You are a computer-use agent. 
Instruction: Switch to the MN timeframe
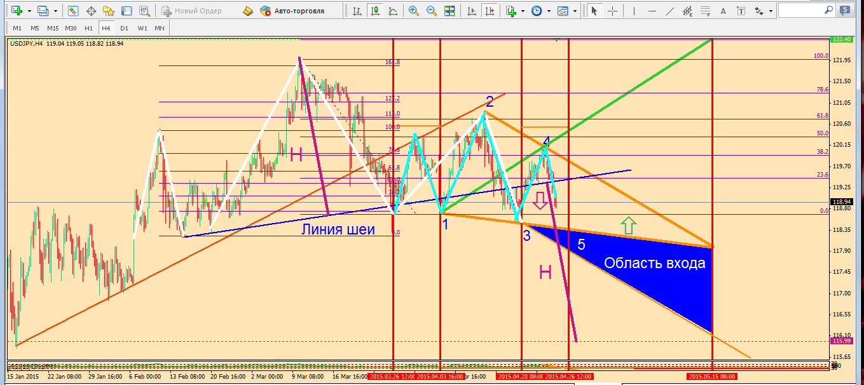pyautogui.click(x=160, y=29)
